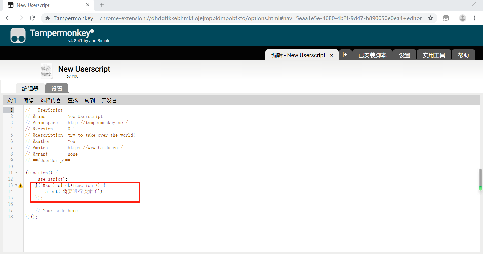Collapse the click handler at line 13
Image resolution: width=483 pixels, height=255 pixels.
(x=16, y=185)
